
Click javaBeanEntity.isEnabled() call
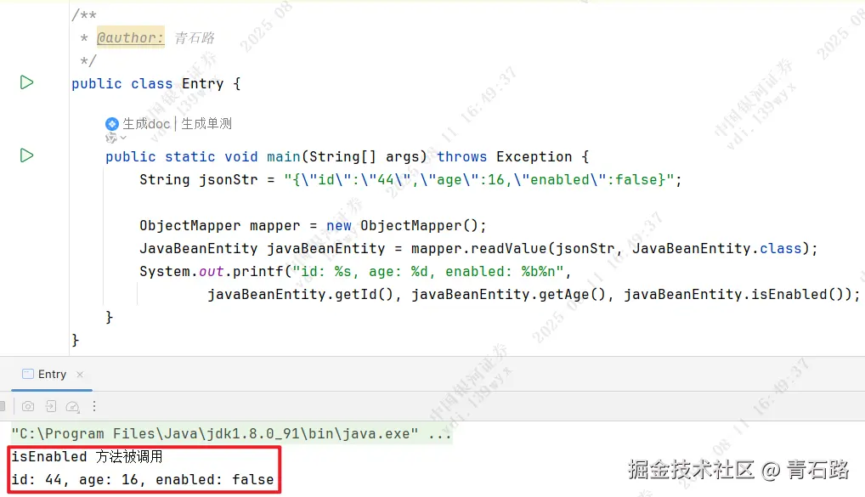pos(733,295)
